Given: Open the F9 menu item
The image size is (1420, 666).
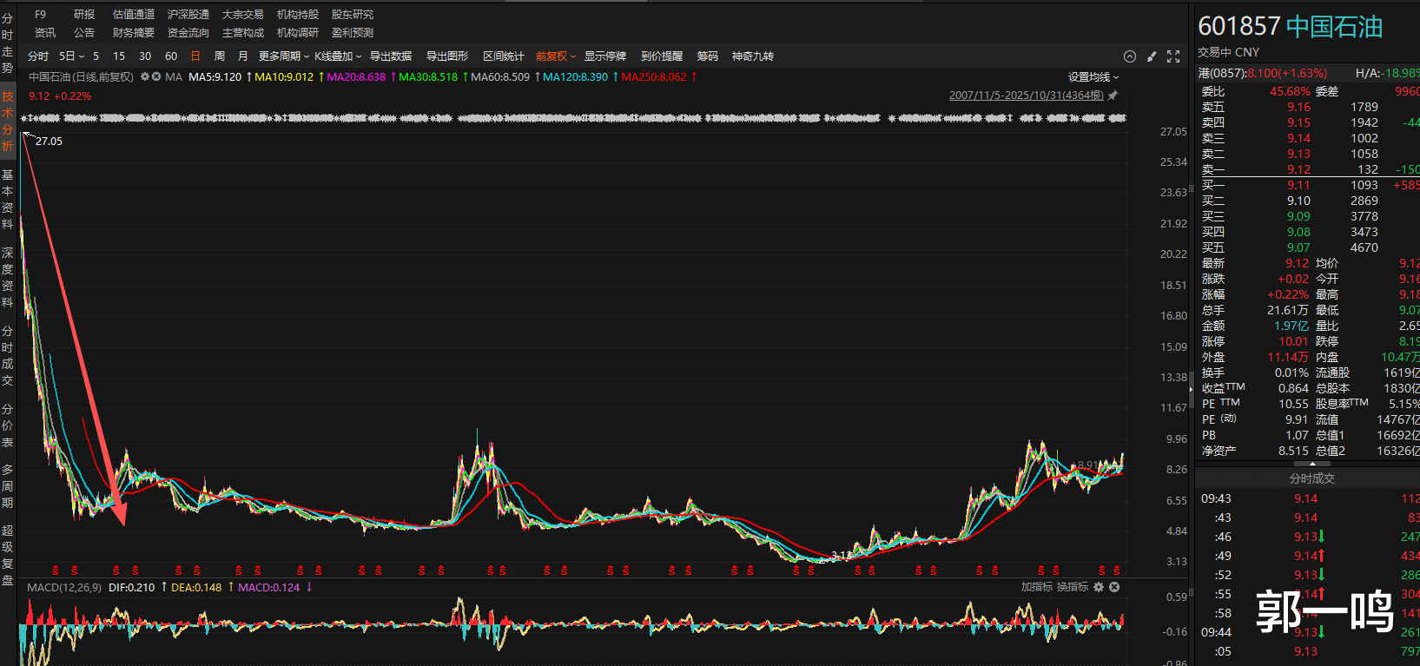Looking at the screenshot, I should coord(40,15).
